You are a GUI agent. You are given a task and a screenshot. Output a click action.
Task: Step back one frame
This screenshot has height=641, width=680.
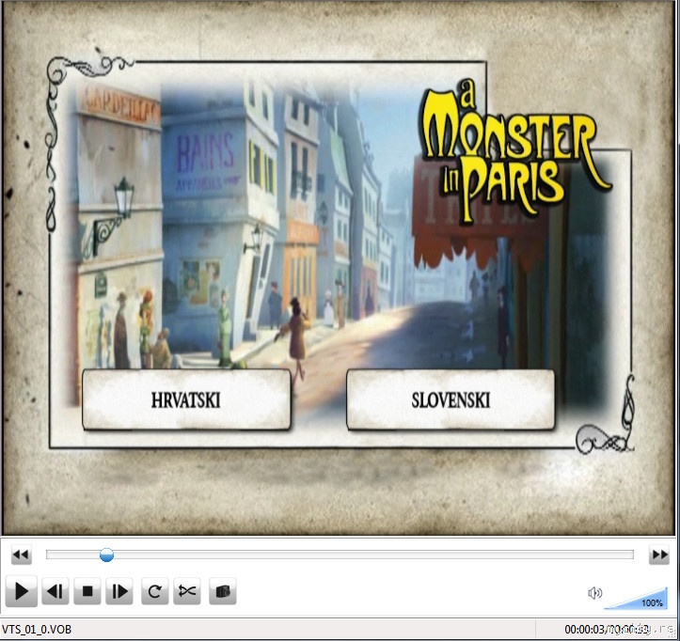pyautogui.click(x=55, y=591)
